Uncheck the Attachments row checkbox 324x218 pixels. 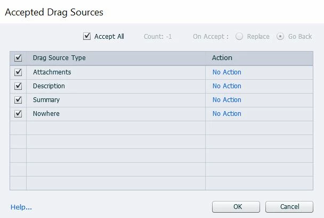18,72
